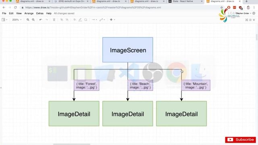
Task: Click the All changes saved status
Action: point(64,13)
